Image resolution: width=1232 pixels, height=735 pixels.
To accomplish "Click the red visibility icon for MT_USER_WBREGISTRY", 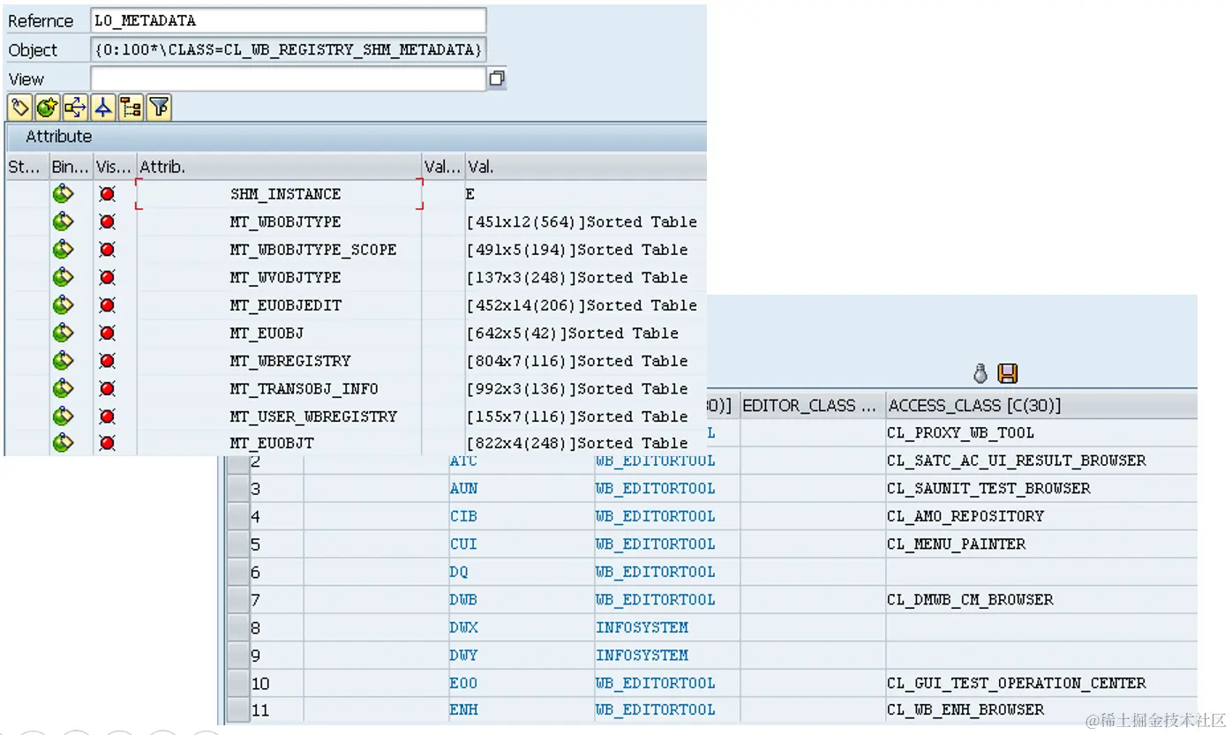I will point(108,416).
